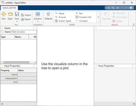The width and height of the screenshot is (136, 106).
Task: Click the Interpolation property label
Action: click(11, 78)
